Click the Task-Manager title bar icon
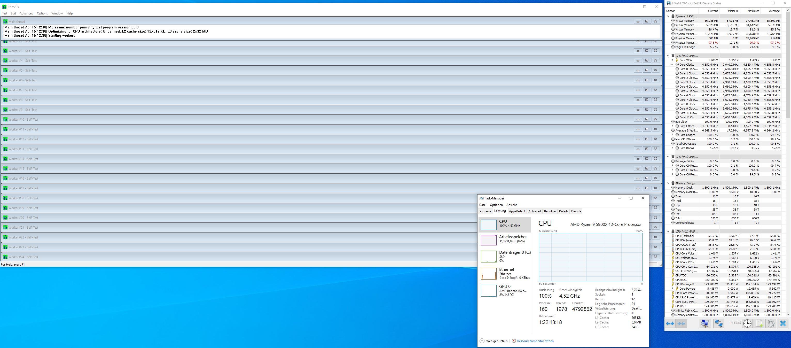791x348 pixels. [x=481, y=198]
